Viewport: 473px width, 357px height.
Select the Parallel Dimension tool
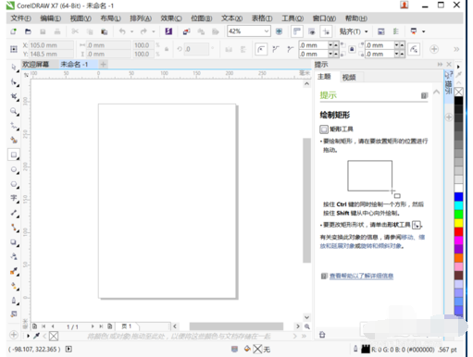14,213
